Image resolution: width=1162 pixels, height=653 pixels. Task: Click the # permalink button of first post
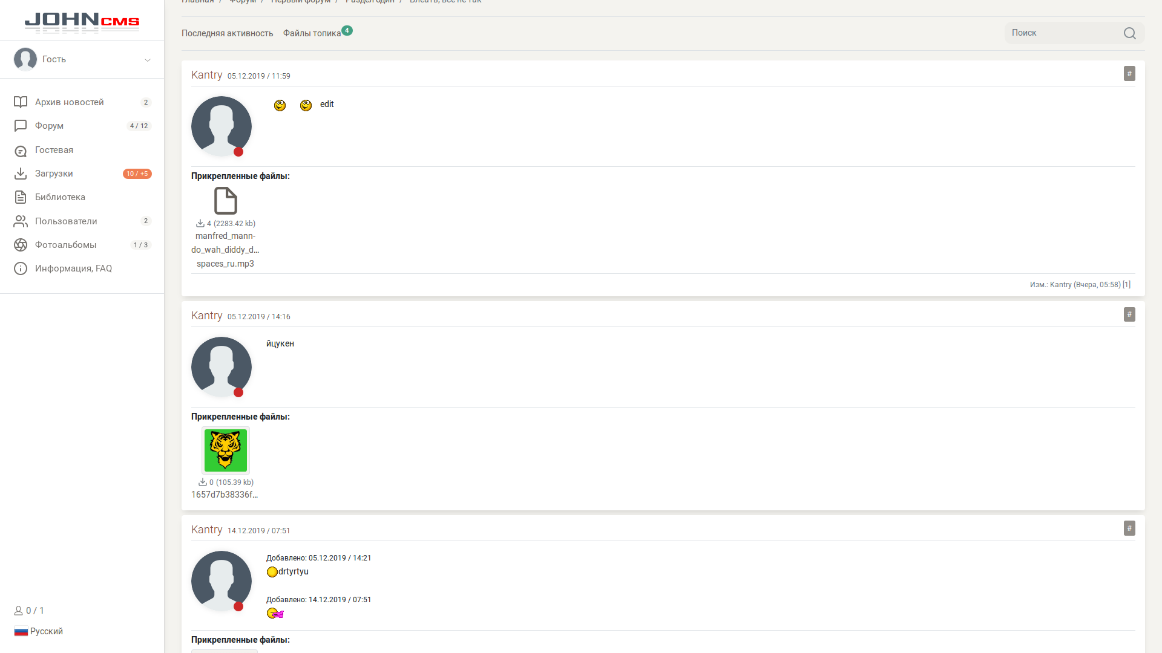(1129, 74)
